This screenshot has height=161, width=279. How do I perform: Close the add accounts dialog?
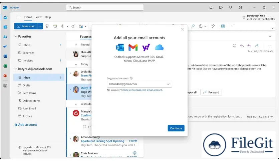coord(182,29)
